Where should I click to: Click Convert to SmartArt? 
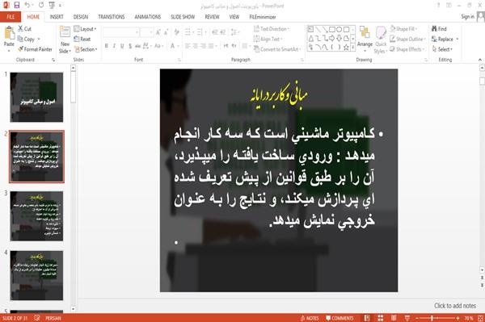pos(276,49)
